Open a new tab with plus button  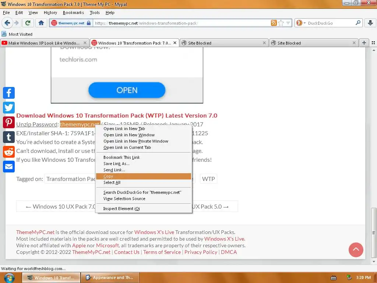tap(364, 43)
